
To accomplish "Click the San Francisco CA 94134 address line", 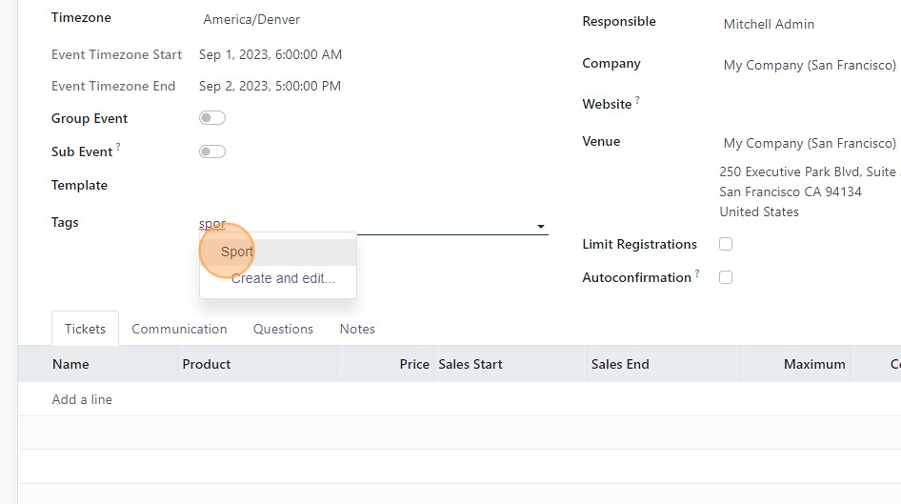I will pyautogui.click(x=791, y=192).
